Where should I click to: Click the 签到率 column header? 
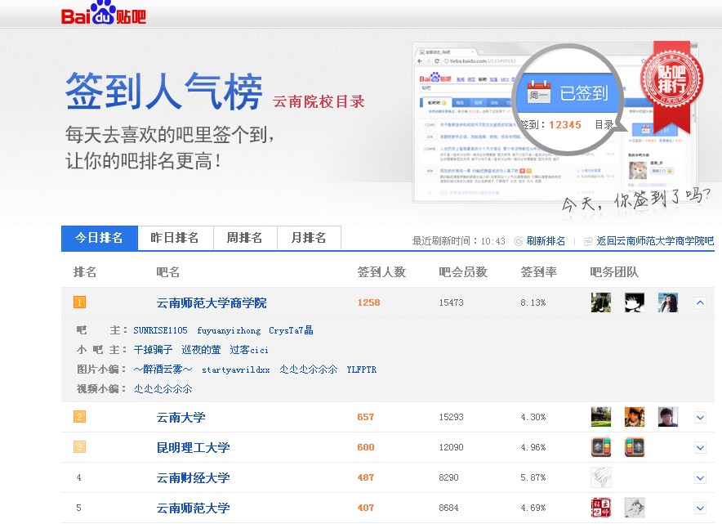click(x=539, y=272)
